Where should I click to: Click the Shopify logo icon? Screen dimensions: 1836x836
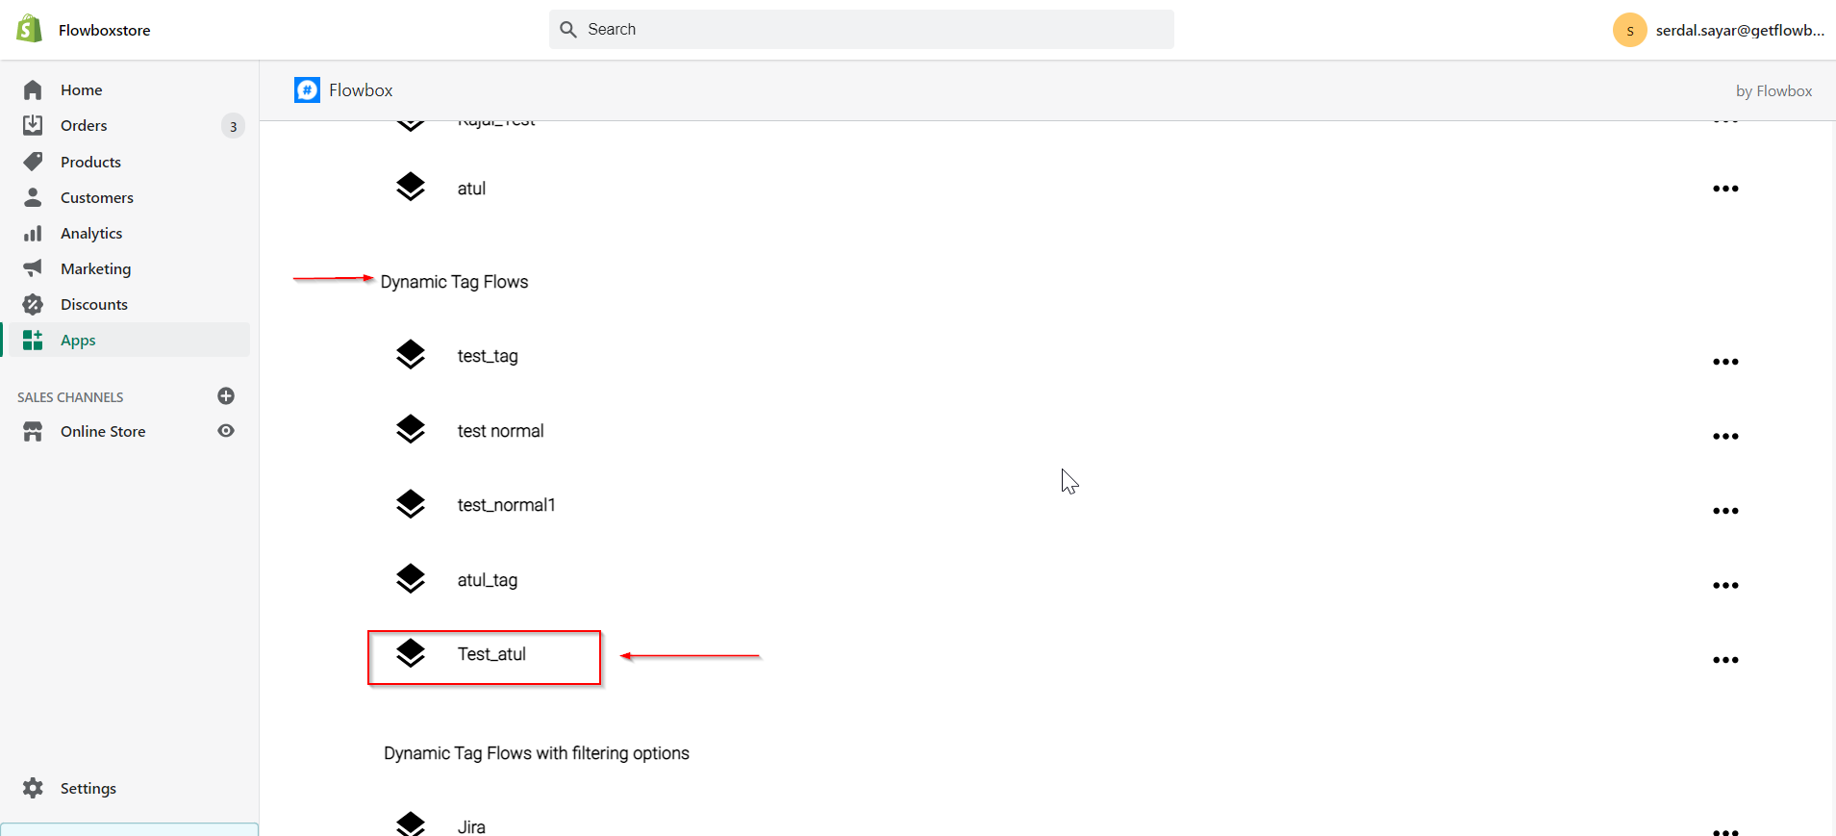[x=30, y=29]
